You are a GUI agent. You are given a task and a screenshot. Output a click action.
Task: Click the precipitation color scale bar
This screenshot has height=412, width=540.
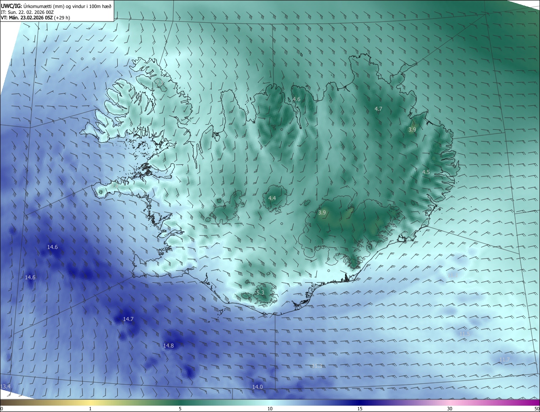point(270,403)
